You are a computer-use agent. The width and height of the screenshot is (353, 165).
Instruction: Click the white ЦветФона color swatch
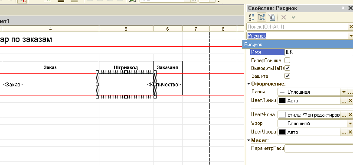(x=282, y=115)
